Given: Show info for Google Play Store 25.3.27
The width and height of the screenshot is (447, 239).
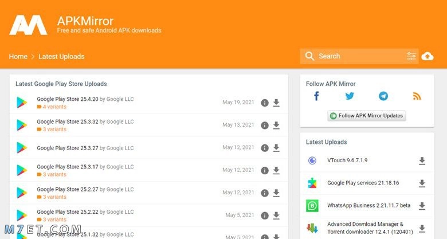Looking at the screenshot, I should (265, 148).
